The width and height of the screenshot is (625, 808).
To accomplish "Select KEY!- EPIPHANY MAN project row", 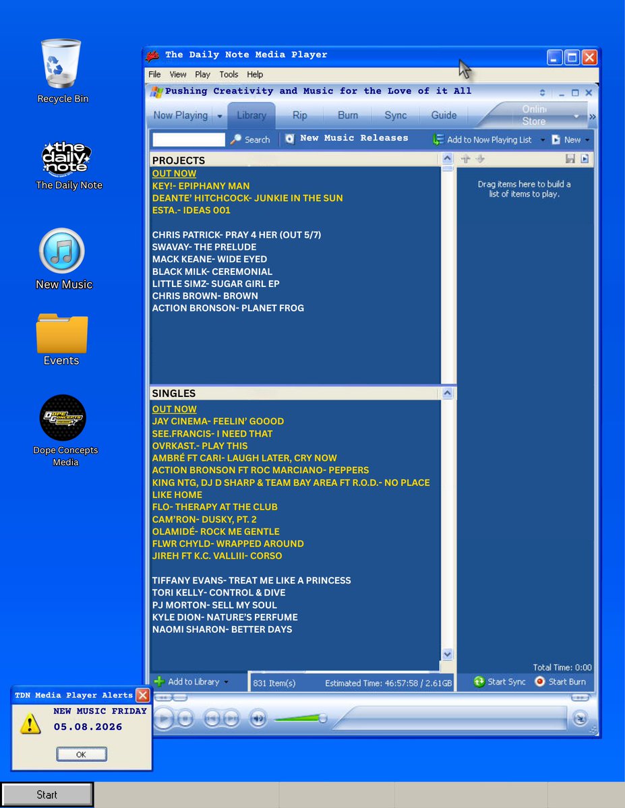I will [201, 186].
